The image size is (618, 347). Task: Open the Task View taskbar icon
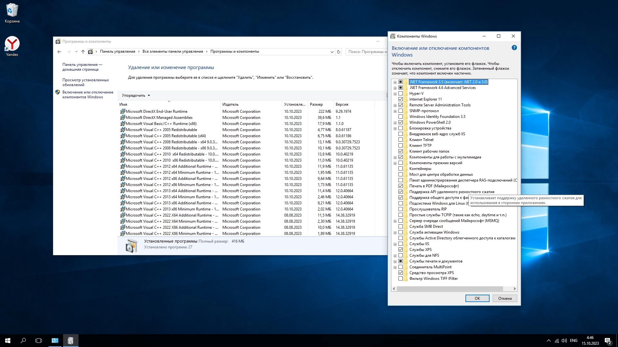coord(39,341)
